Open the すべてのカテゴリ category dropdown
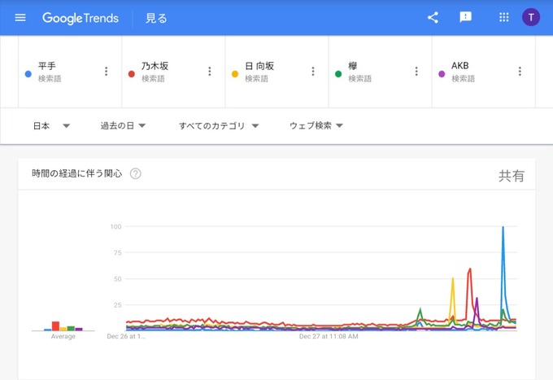Viewport: 553px width, 380px height. tap(219, 126)
